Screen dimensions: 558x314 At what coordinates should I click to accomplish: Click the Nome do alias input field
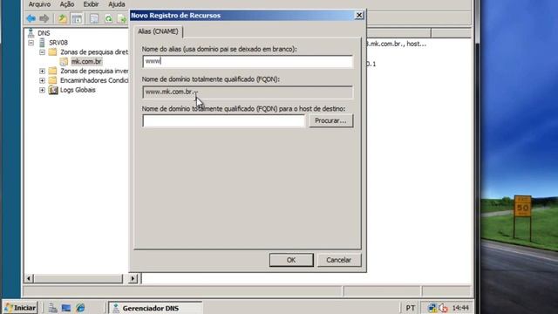click(x=248, y=62)
